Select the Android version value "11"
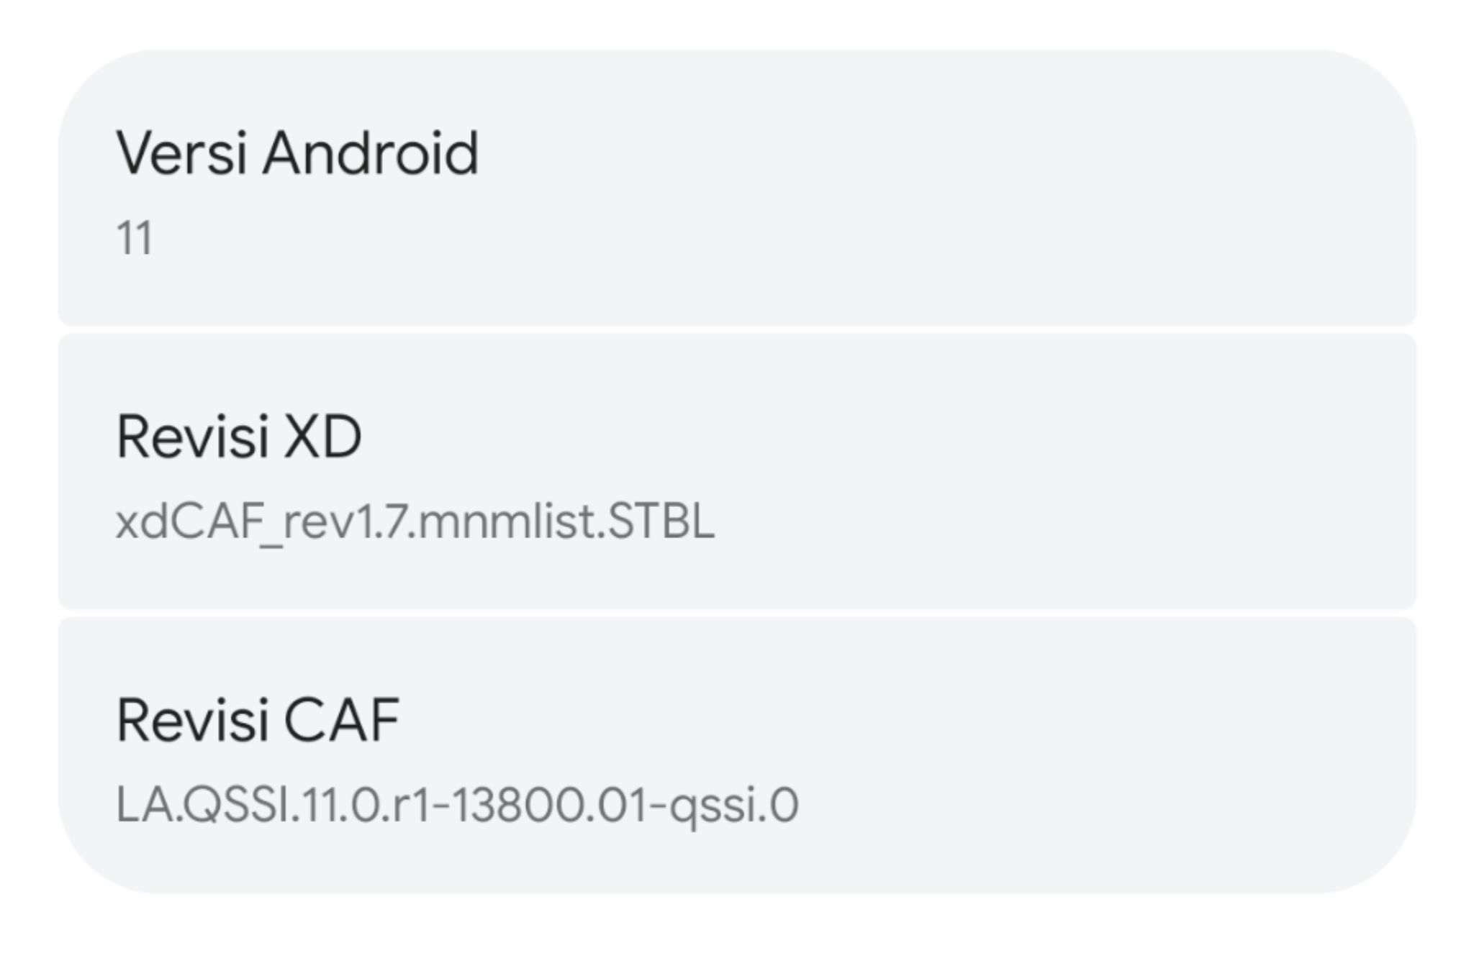The height and width of the screenshot is (953, 1474). (135, 238)
